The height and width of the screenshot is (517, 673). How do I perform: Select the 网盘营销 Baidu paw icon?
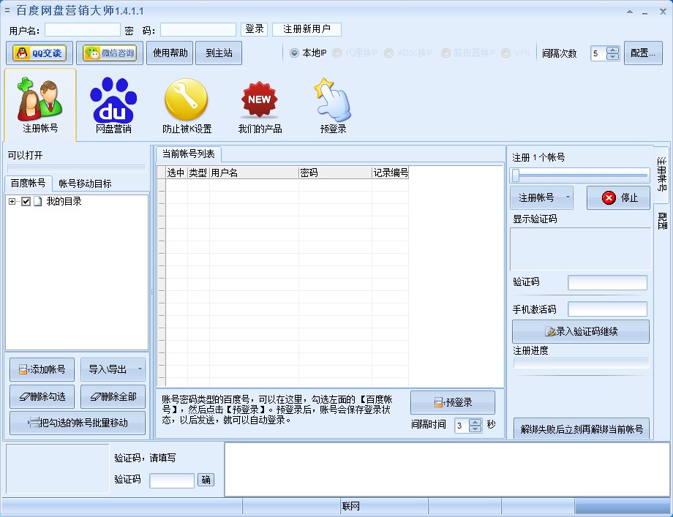pos(112,104)
